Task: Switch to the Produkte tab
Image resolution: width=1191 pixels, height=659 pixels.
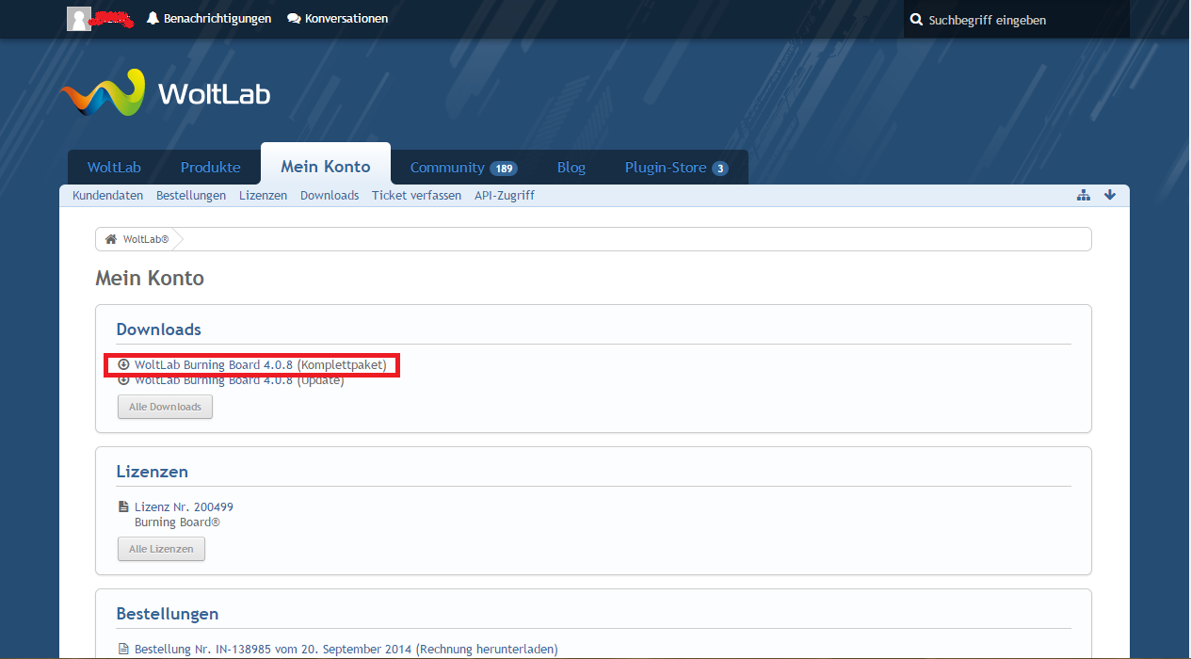Action: (x=210, y=168)
